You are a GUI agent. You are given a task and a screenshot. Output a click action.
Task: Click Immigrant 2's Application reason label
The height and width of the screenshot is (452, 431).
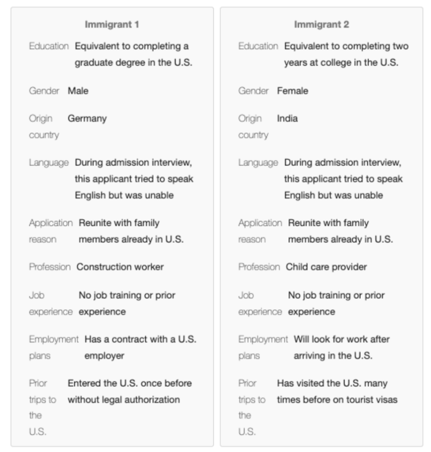[x=260, y=231]
